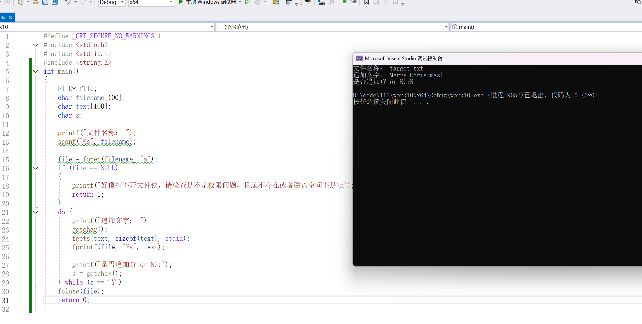This screenshot has height=324, width=642.
Task: Toggle pin on the document tab
Action: 3,18
